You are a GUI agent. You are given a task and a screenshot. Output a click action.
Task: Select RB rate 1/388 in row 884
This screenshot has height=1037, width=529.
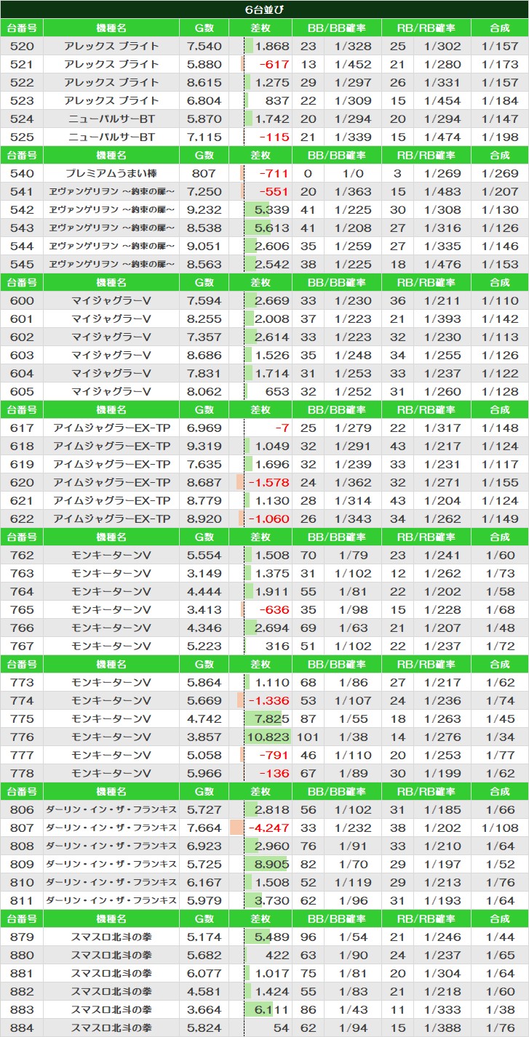point(442,1028)
